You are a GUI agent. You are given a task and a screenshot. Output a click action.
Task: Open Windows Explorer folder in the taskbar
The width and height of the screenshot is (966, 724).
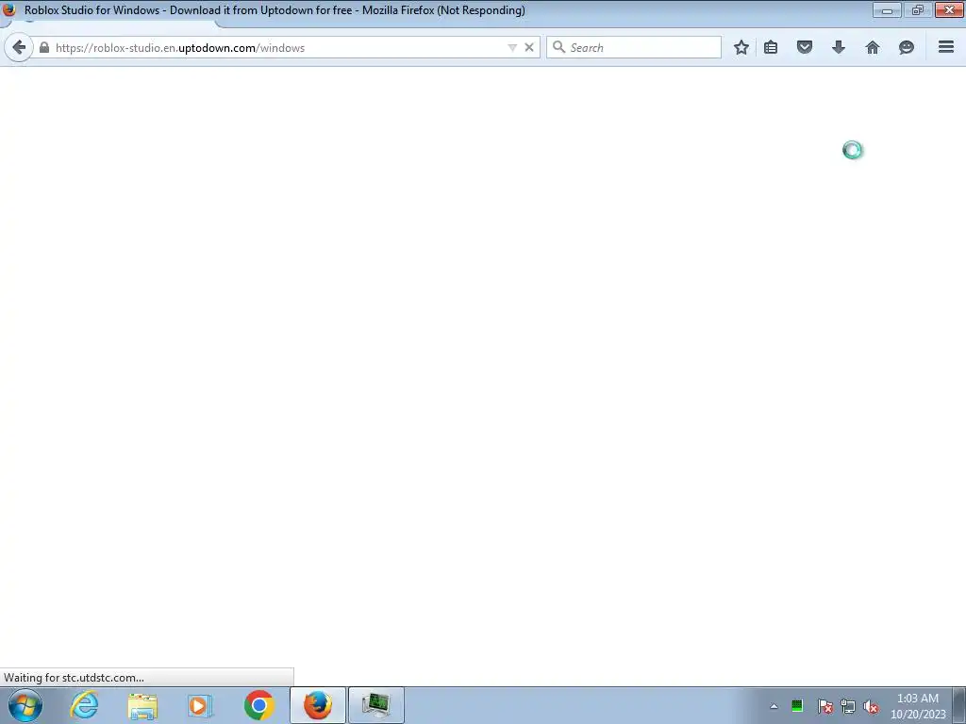[x=143, y=705]
